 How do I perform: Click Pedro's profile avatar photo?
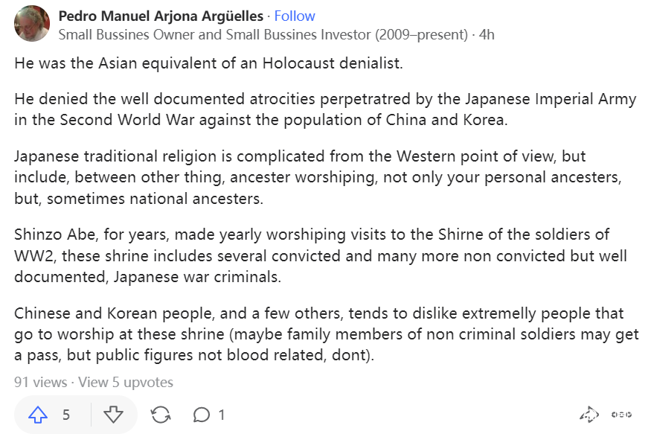tap(32, 24)
